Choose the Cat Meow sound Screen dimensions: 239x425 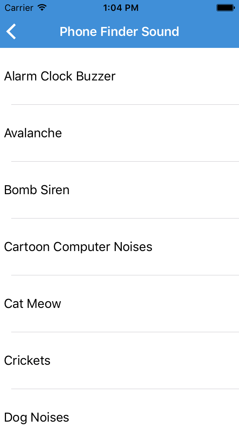(119, 304)
